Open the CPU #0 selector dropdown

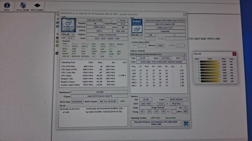[x=68, y=34]
